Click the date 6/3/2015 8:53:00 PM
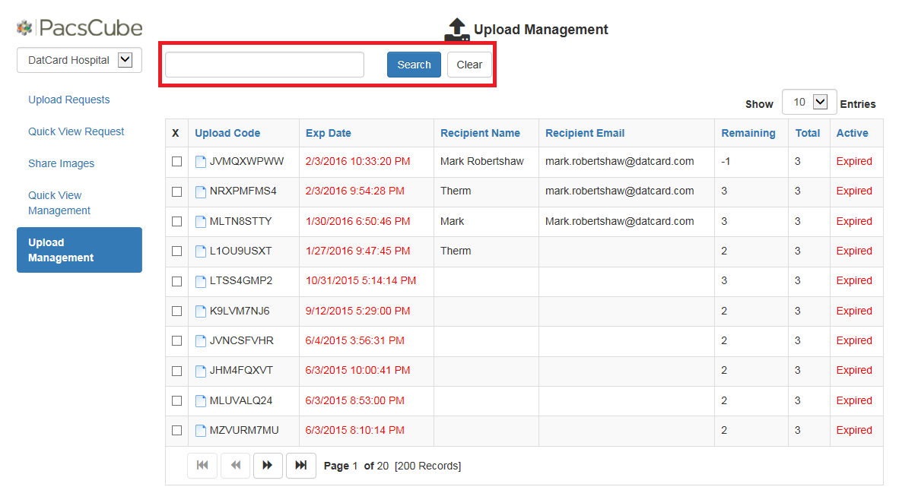The width and height of the screenshot is (899, 490). pyautogui.click(x=355, y=400)
